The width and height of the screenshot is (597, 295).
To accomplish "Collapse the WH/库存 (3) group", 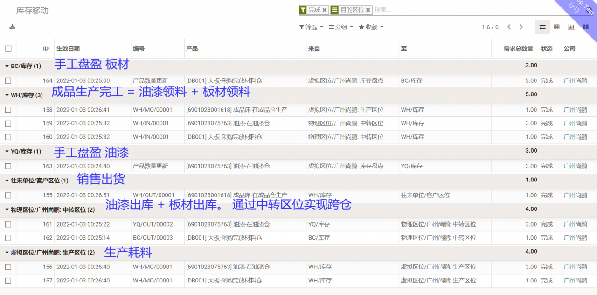I will (24, 95).
